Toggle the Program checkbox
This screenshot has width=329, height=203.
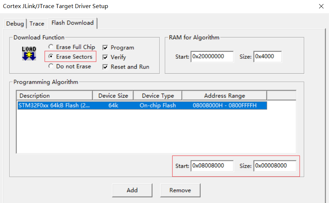click(105, 48)
